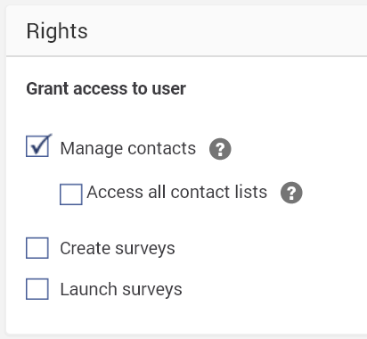Click blank panel area below Launch surveys

(184, 317)
